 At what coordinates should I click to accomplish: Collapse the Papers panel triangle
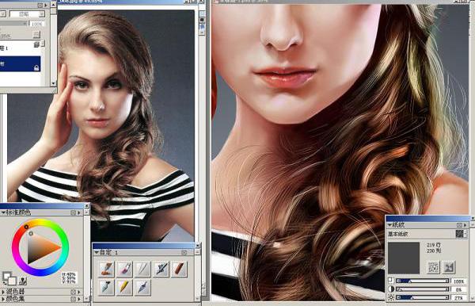click(389, 225)
